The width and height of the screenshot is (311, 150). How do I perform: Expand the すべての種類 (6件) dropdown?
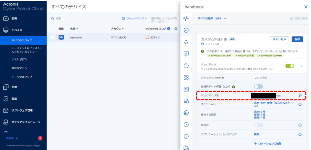pos(212,18)
